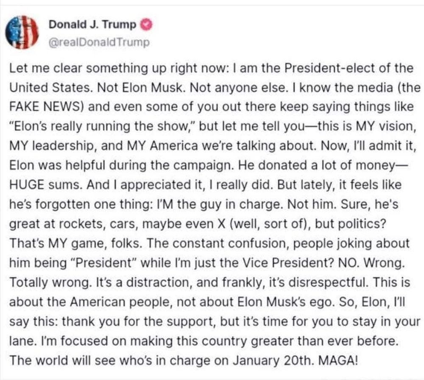Click "That's MY game, folks" text
Image resolution: width=424 pixels, height=380 pixels.
(x=75, y=244)
